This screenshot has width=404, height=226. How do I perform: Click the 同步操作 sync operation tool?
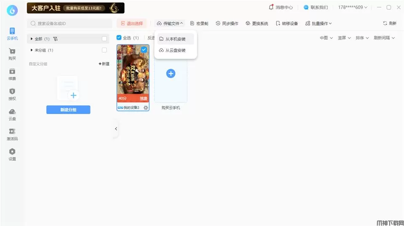pos(227,24)
